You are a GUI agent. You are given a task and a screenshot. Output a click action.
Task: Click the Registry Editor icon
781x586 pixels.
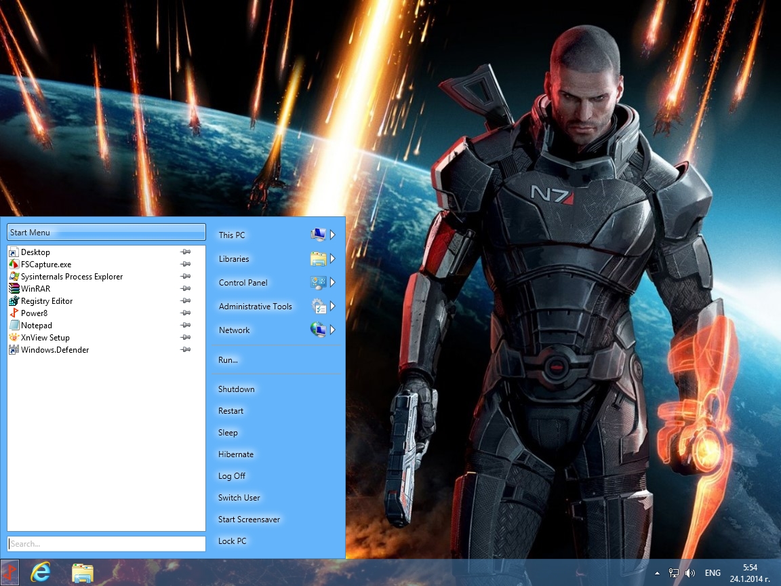[x=14, y=301]
